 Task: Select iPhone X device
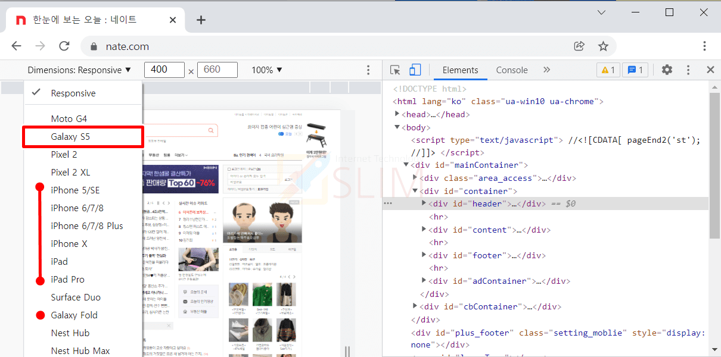click(x=83, y=244)
